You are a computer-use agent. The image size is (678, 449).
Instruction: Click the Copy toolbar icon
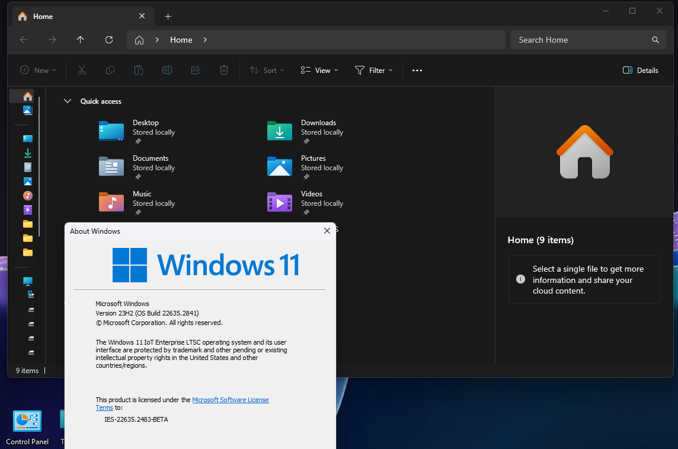coord(110,70)
